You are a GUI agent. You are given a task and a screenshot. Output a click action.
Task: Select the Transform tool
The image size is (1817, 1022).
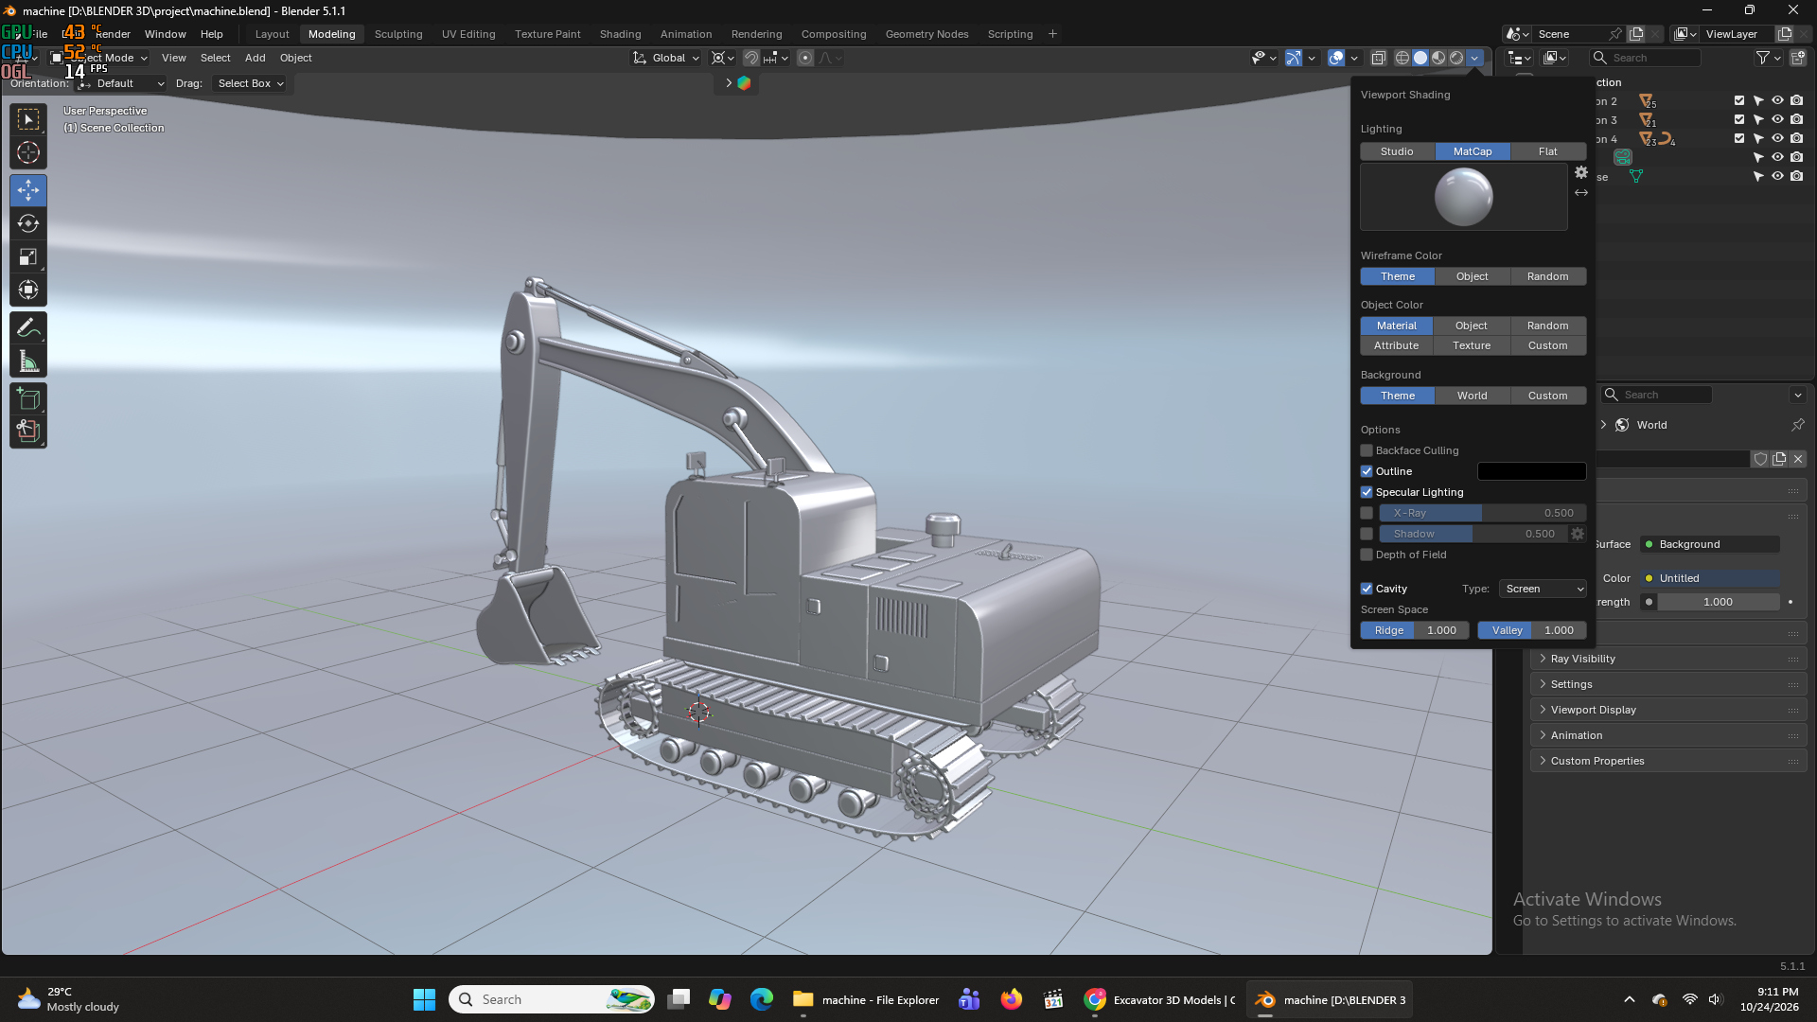[x=28, y=290]
